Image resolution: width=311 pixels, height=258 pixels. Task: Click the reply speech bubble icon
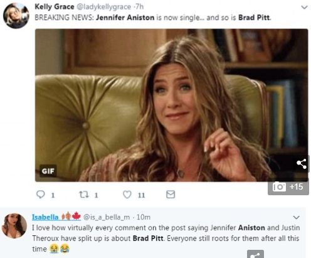[x=41, y=195]
